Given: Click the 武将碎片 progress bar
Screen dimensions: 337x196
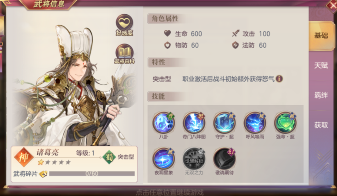Looking at the screenshot, I should point(92,174).
